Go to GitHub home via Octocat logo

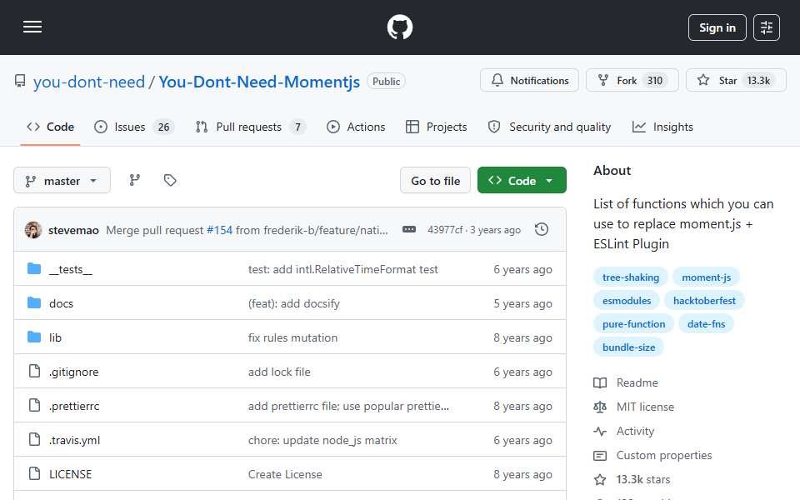(399, 27)
